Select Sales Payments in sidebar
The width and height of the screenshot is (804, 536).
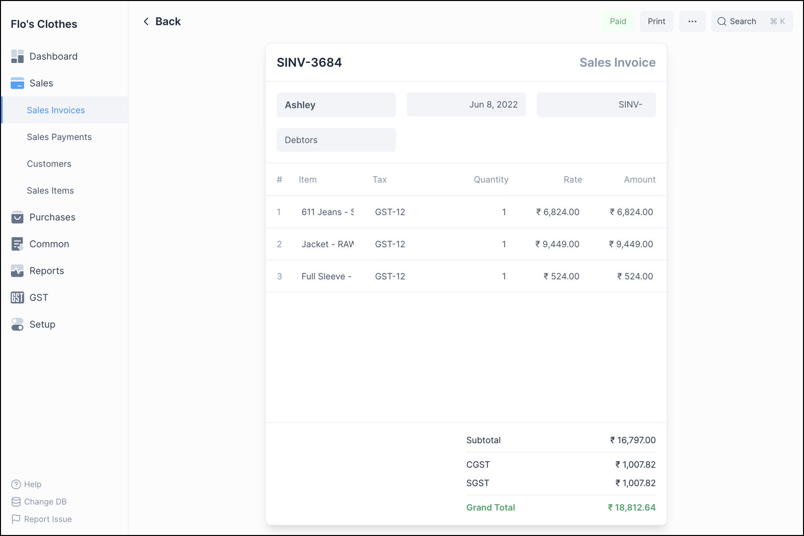(x=59, y=137)
